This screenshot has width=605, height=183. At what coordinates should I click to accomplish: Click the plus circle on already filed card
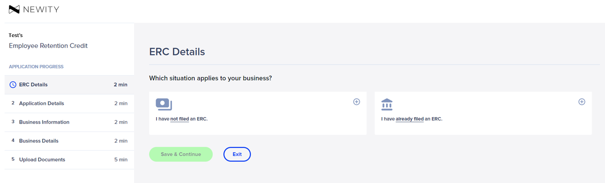click(x=582, y=102)
